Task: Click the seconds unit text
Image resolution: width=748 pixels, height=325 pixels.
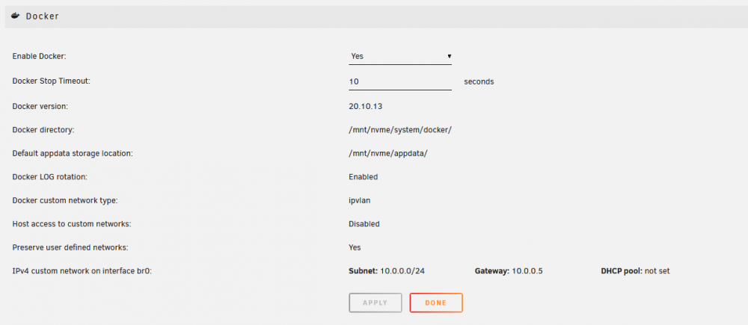Action: click(479, 81)
